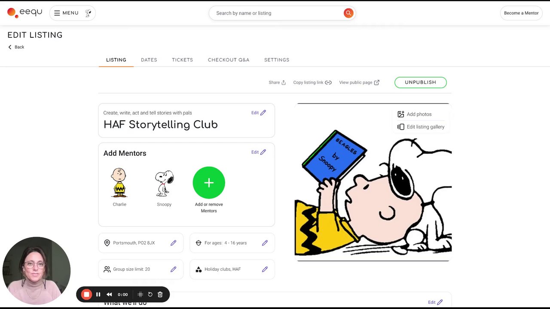
Task: Click the green plus Add or remove Mentors button
Action: click(209, 183)
